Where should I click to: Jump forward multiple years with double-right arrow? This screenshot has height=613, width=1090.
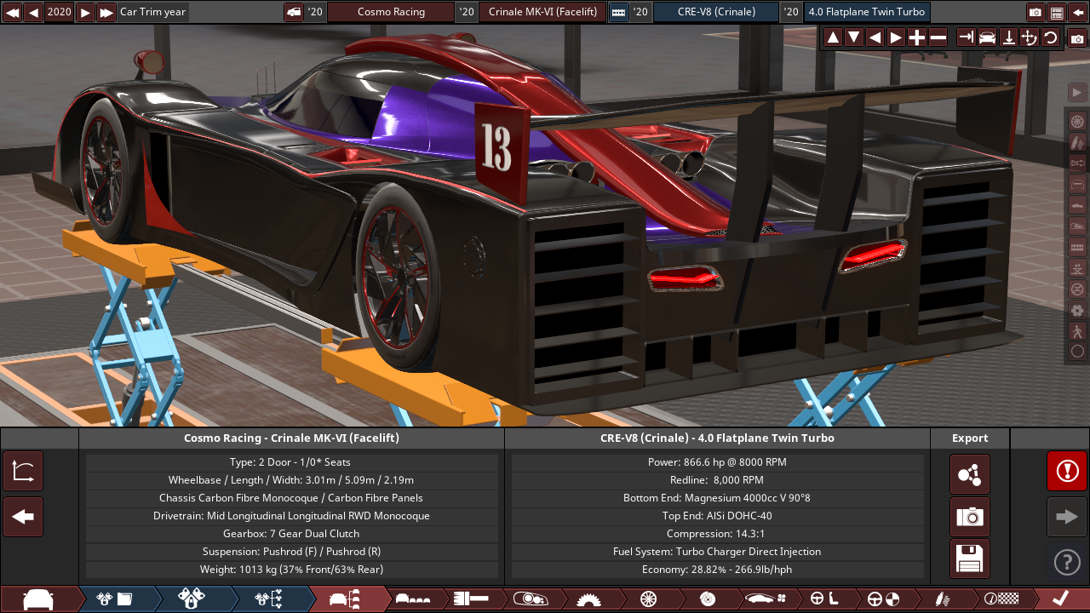click(x=106, y=12)
